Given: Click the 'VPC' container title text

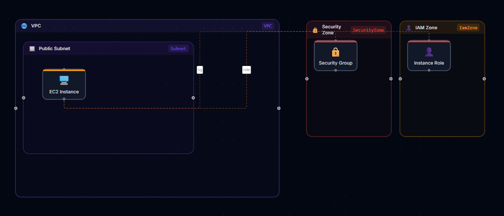Looking at the screenshot, I should coord(36,26).
